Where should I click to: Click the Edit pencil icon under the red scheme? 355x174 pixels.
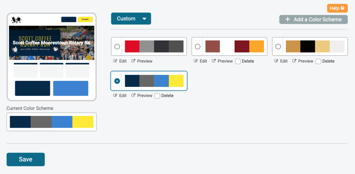coord(115,61)
